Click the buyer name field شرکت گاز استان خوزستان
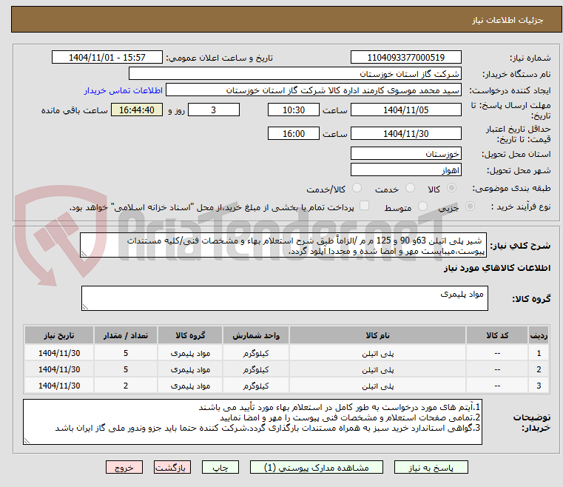563x487 pixels. 294,74
